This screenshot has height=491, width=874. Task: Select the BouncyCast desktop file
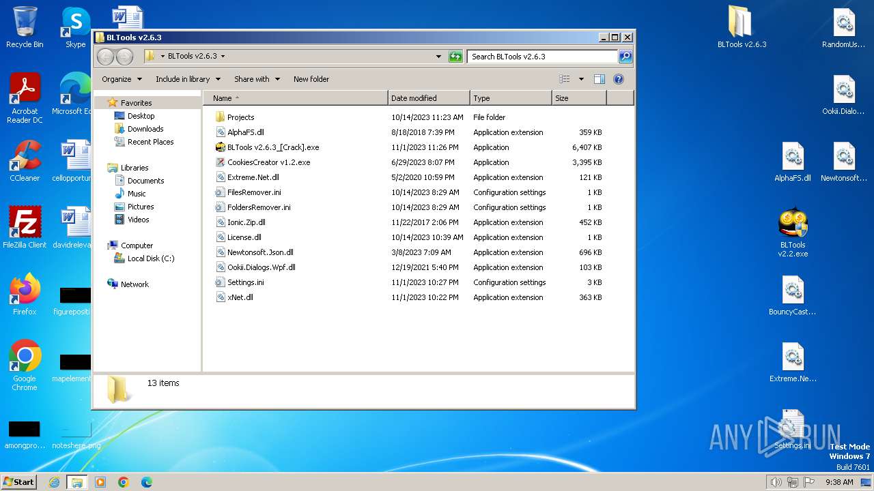793,295
